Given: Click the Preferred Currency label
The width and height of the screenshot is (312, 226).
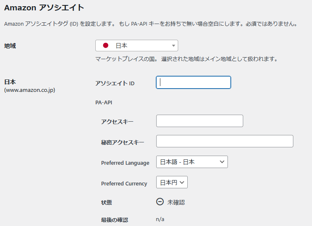Looking at the screenshot, I should pos(124,183).
